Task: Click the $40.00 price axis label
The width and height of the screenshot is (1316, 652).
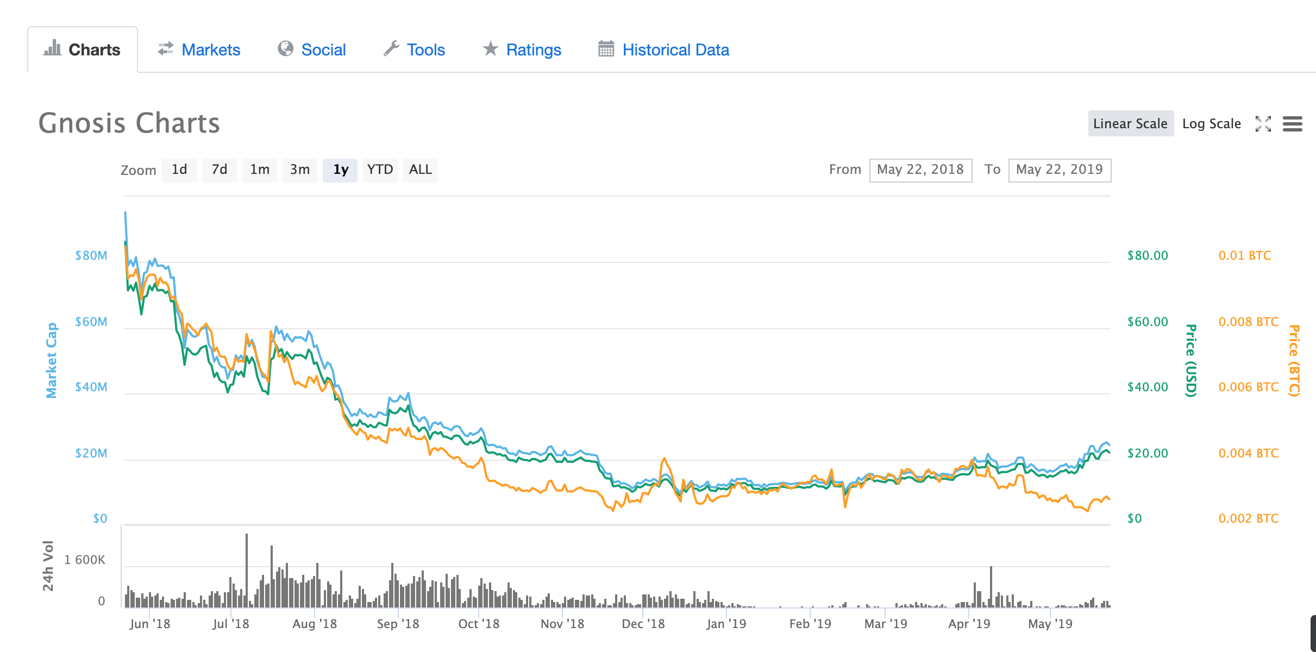Action: (x=1148, y=387)
